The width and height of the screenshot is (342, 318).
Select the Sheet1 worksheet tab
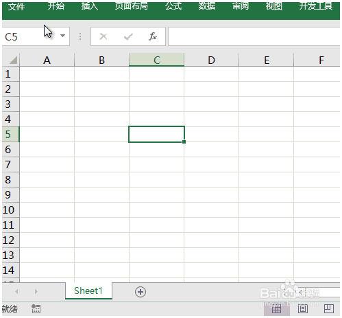pyautogui.click(x=88, y=291)
